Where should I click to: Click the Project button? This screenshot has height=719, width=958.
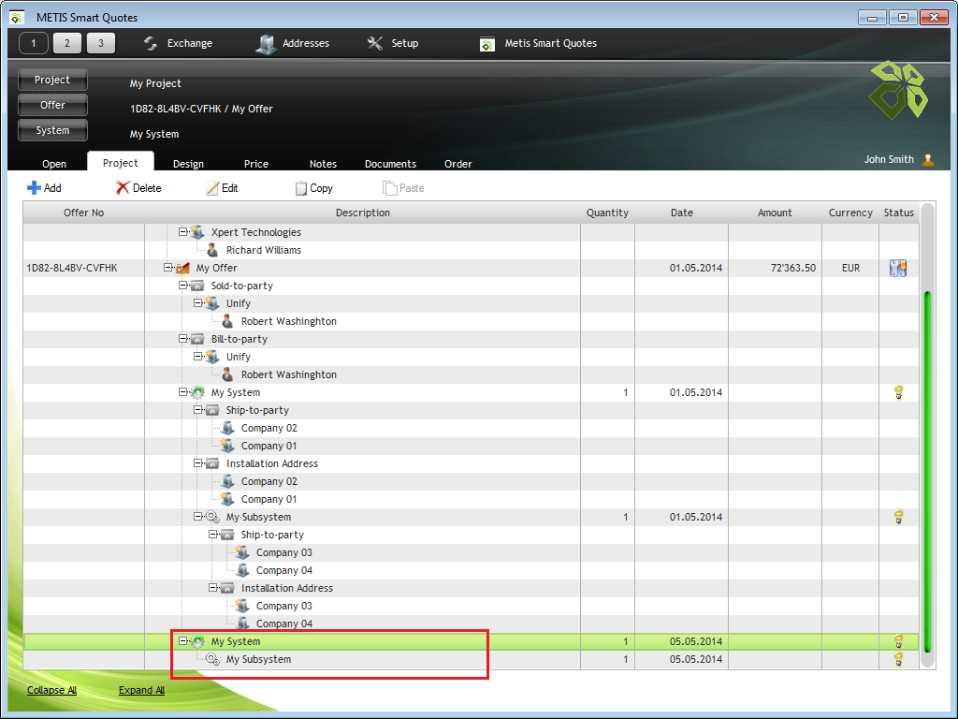[x=52, y=81]
